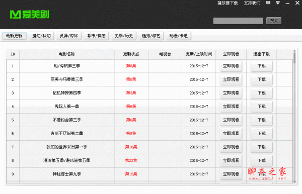Click 立即观看 for 船/海帆第三季
The width and height of the screenshot is (302, 194).
231,66
